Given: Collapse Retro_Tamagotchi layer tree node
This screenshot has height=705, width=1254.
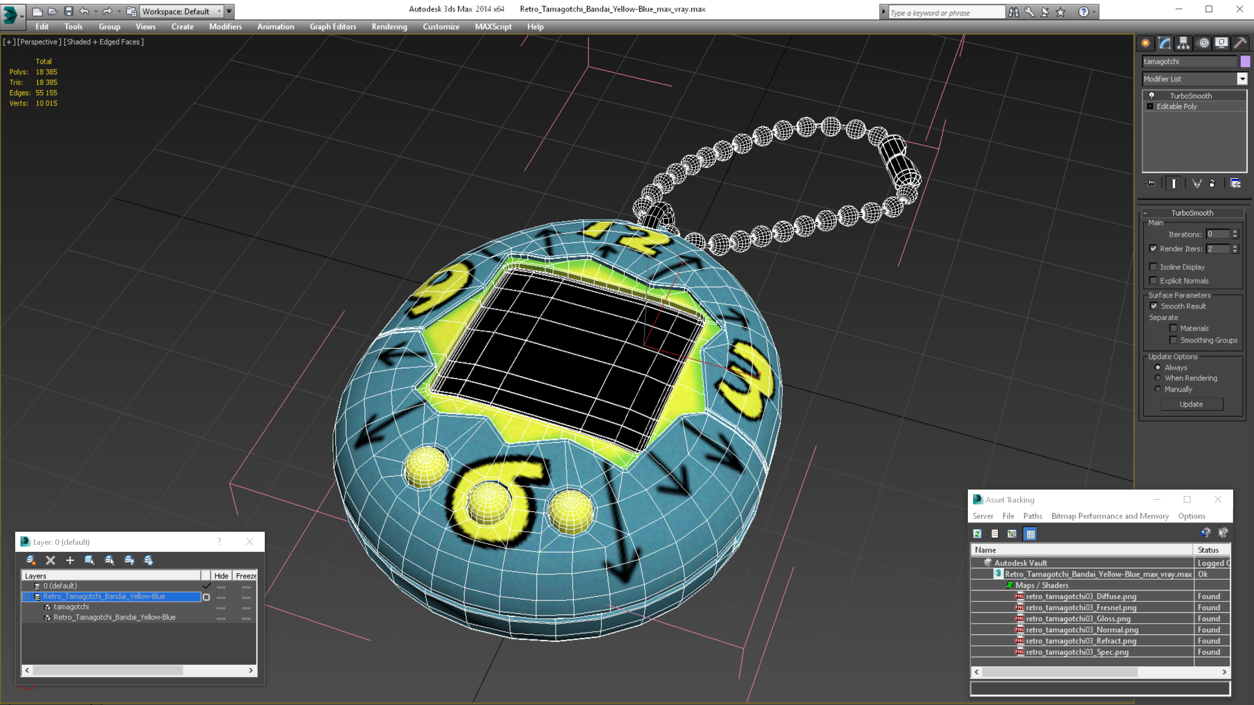Looking at the screenshot, I should coord(27,596).
